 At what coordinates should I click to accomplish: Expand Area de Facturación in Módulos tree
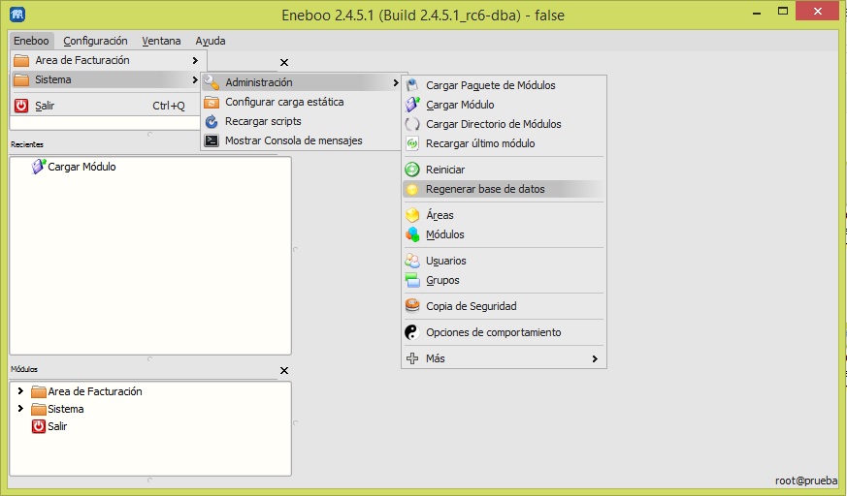20,390
